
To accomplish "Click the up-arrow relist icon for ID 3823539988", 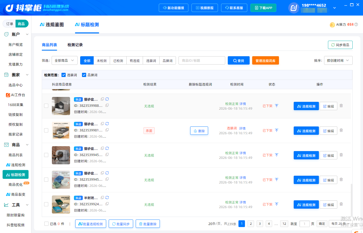I will click(277, 106).
